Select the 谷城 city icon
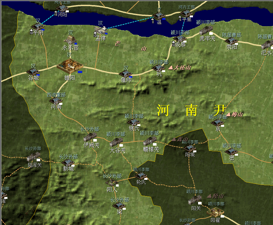The image size is (273, 225). tap(33, 72)
